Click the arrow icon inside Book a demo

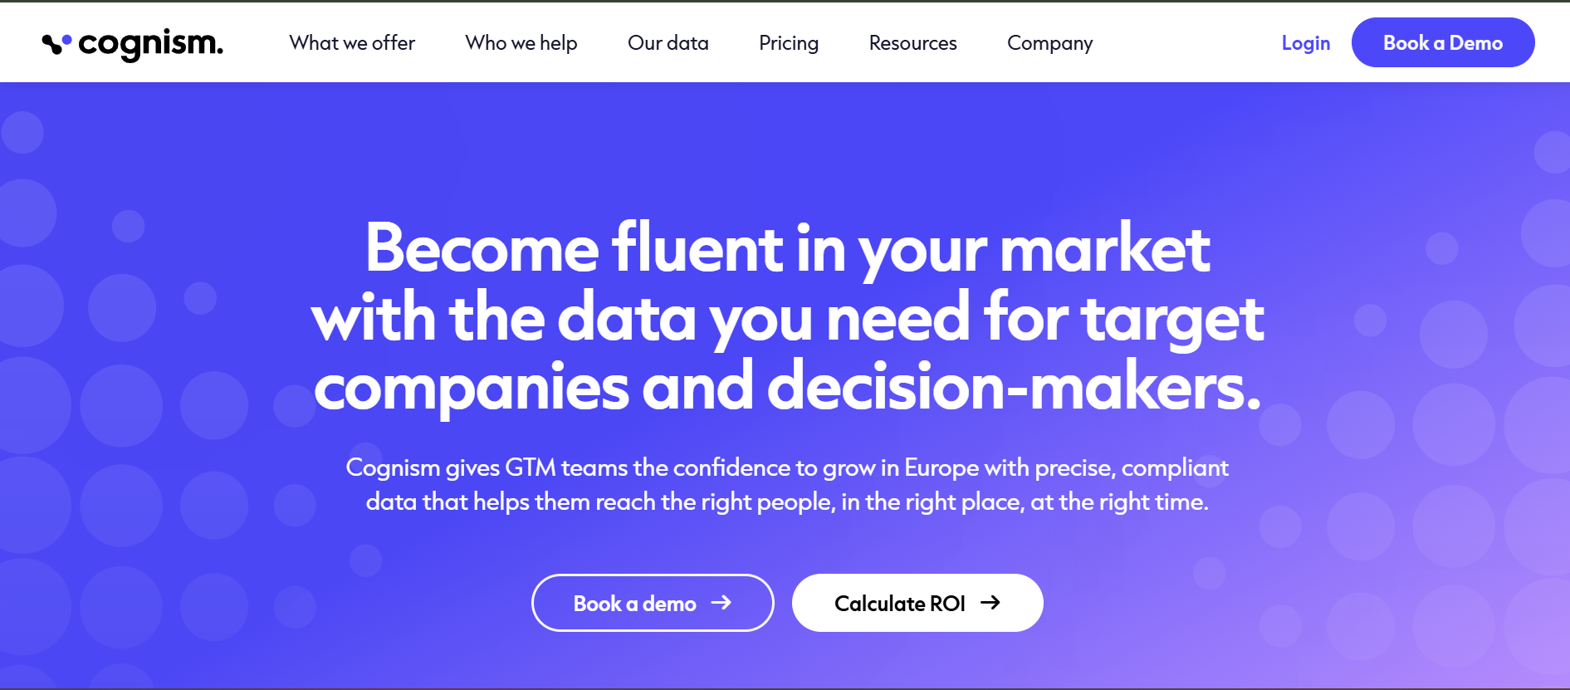pos(721,603)
